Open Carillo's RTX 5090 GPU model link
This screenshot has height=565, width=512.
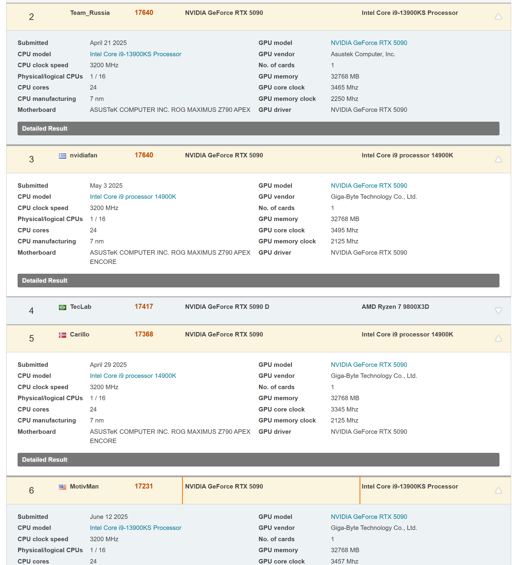tap(369, 365)
